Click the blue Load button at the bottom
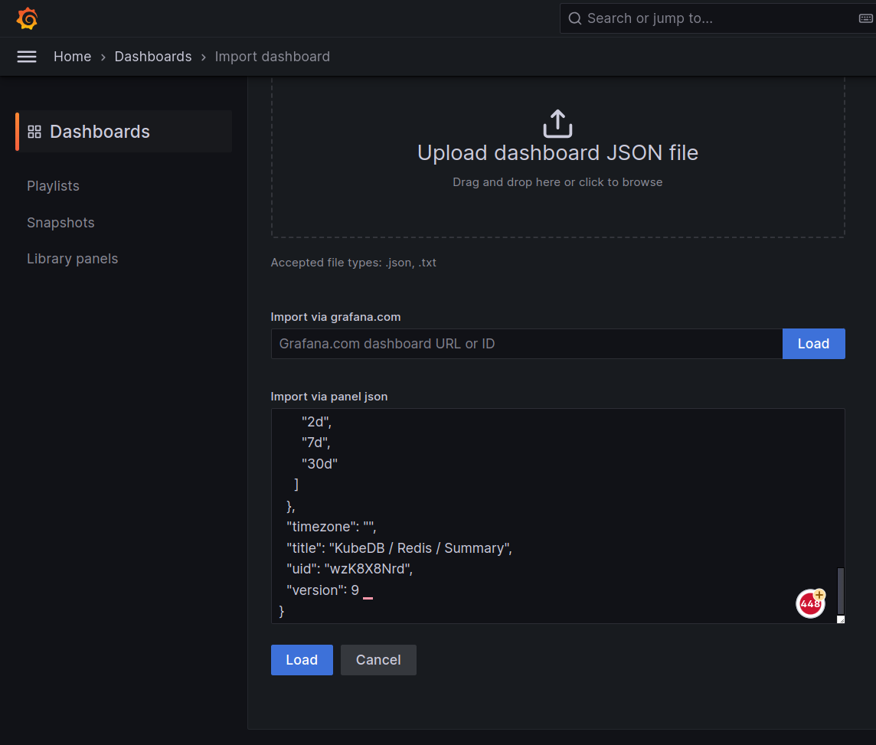This screenshot has height=745, width=876. [x=302, y=659]
